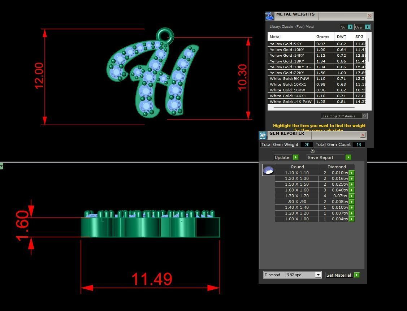Click the Set Material button label

click(338, 275)
